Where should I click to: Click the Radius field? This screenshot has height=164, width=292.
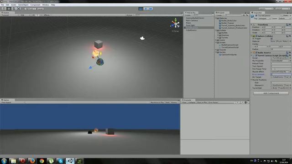(x=281, y=49)
